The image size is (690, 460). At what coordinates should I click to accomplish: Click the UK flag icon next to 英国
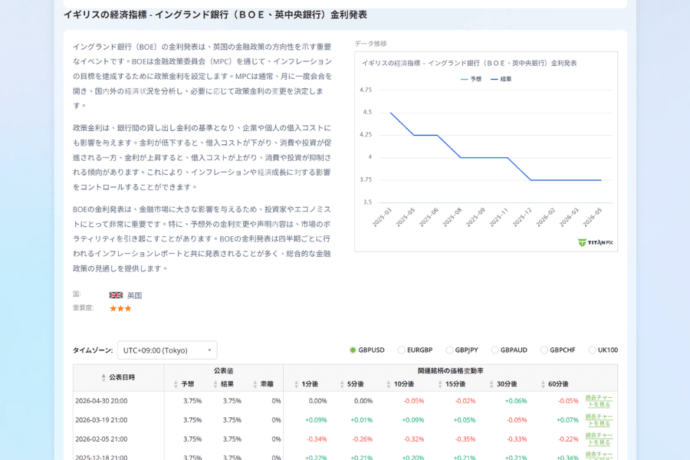click(x=117, y=295)
